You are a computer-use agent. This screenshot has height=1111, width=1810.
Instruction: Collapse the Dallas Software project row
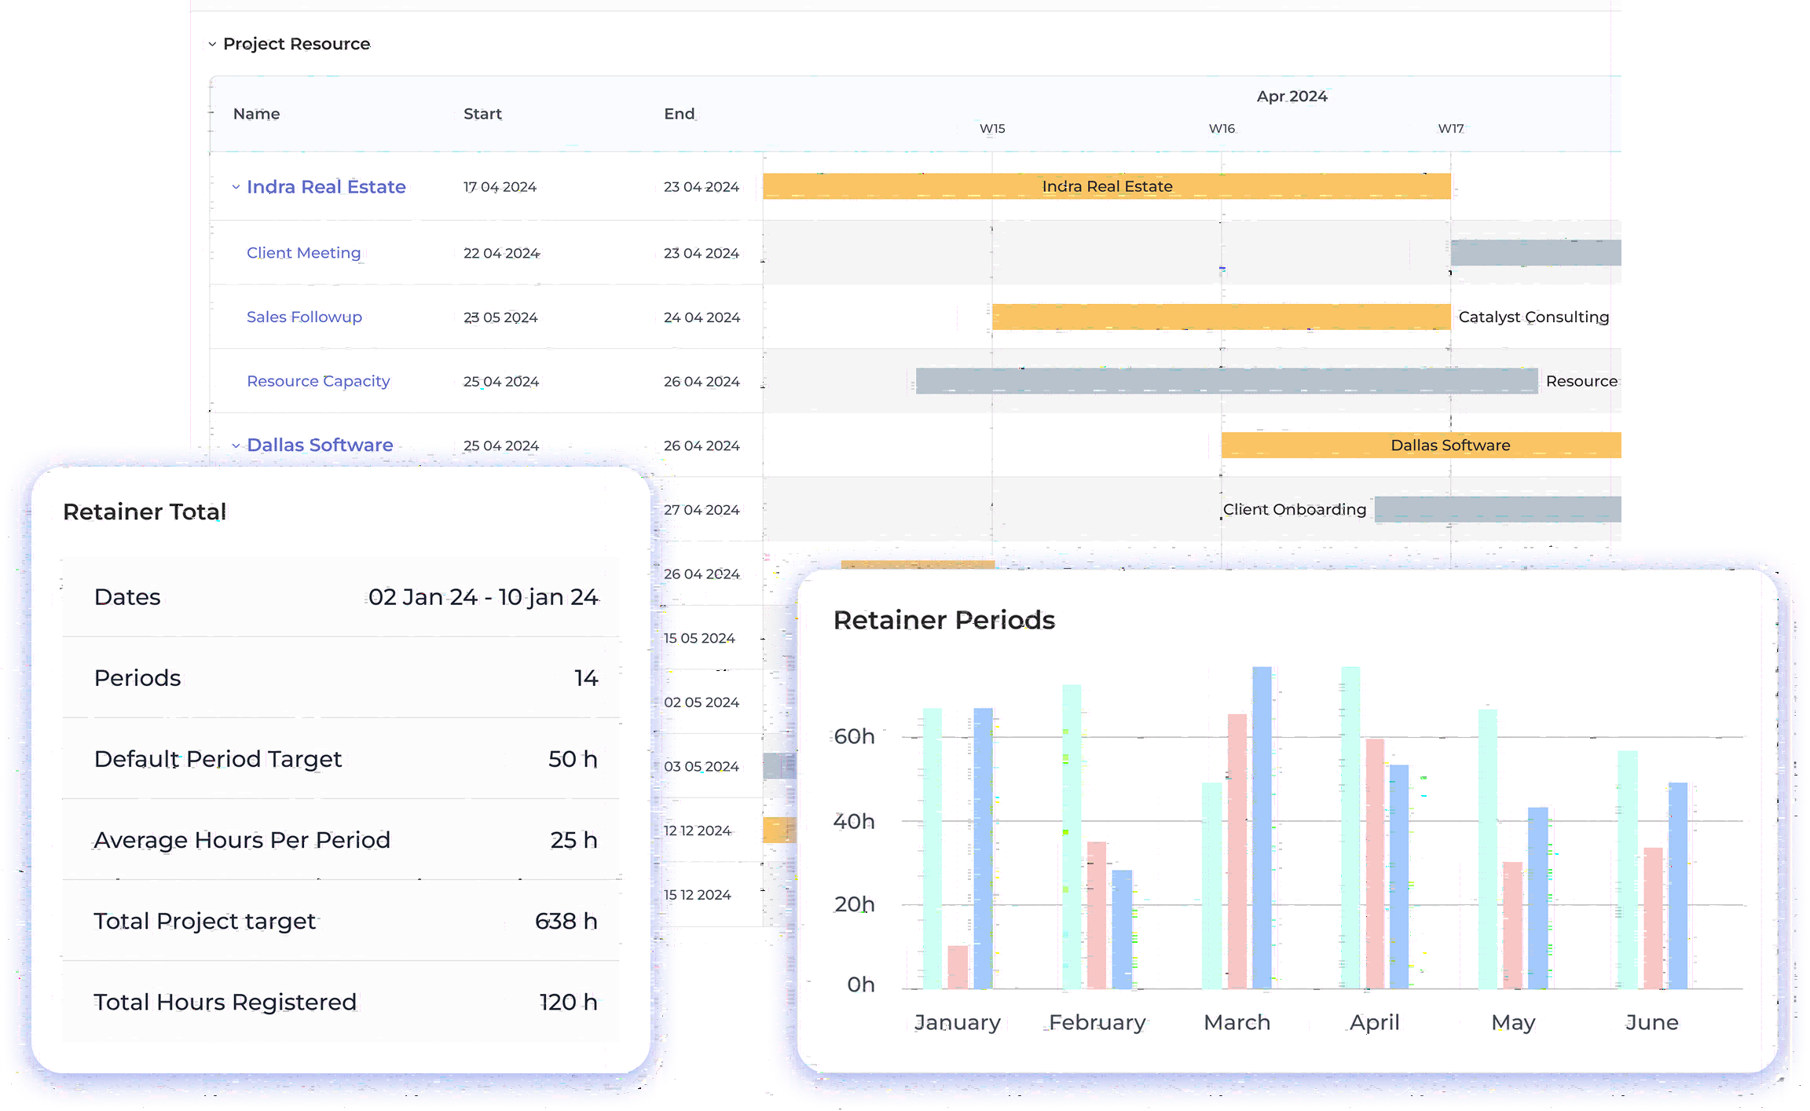[236, 445]
